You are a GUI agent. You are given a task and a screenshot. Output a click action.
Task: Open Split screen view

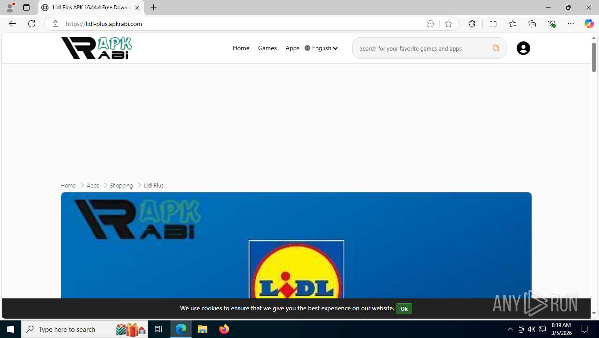493,24
